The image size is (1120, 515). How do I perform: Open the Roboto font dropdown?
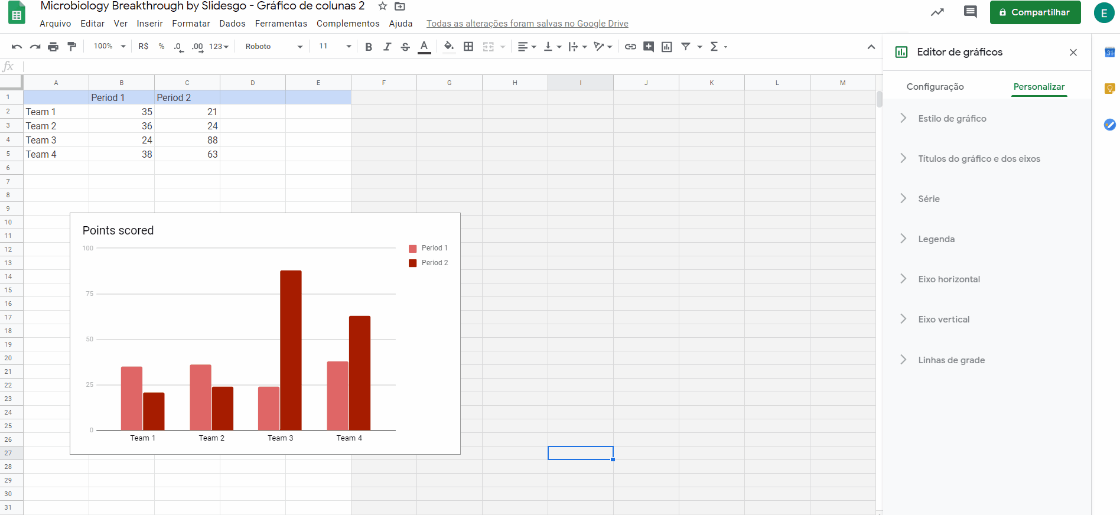coord(274,47)
